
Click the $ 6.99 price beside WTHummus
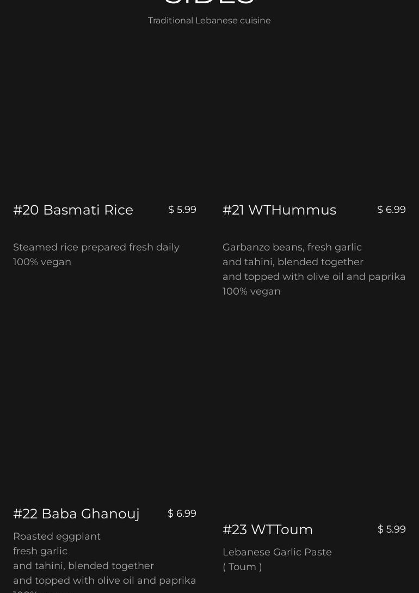point(391,210)
